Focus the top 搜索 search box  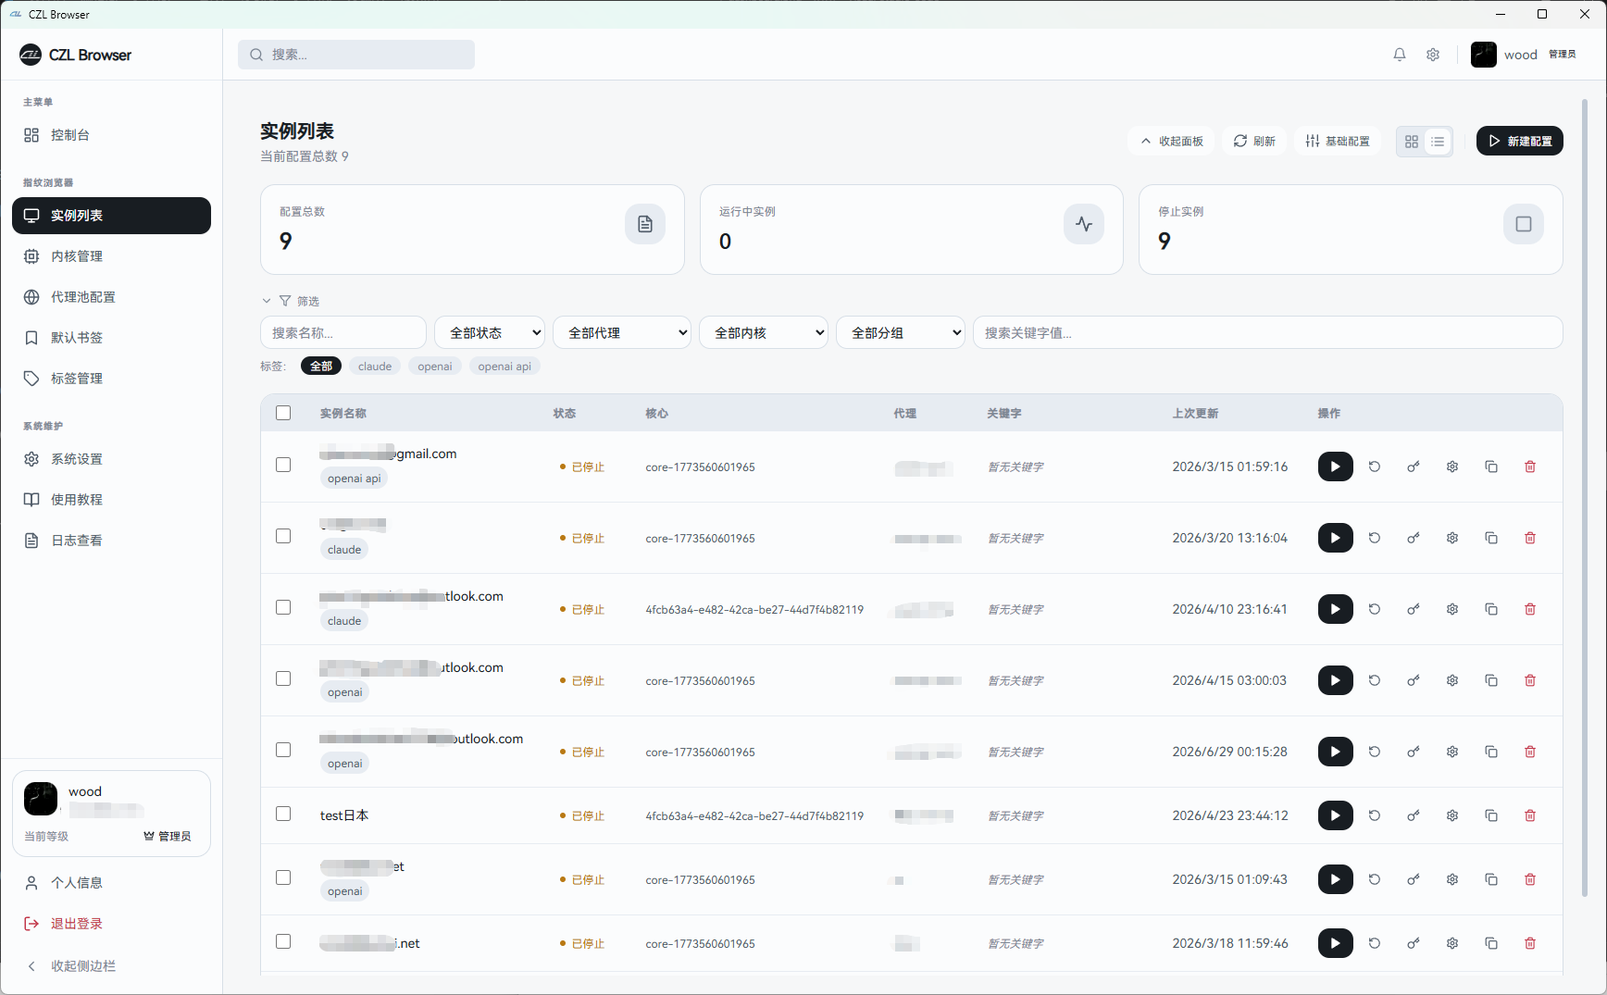[356, 55]
